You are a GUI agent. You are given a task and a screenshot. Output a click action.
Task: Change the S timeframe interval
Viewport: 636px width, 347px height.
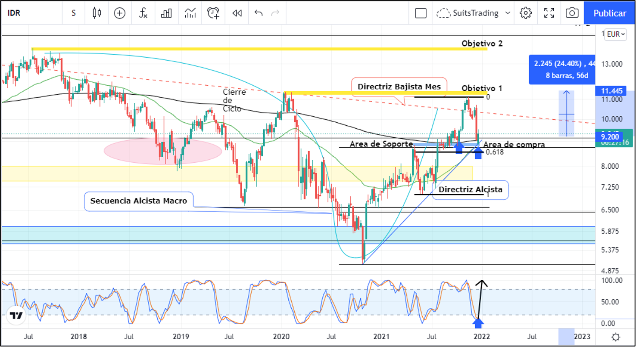74,13
